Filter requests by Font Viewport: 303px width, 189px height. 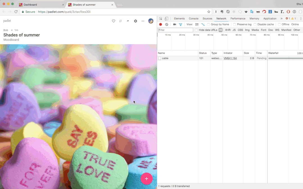(263, 30)
